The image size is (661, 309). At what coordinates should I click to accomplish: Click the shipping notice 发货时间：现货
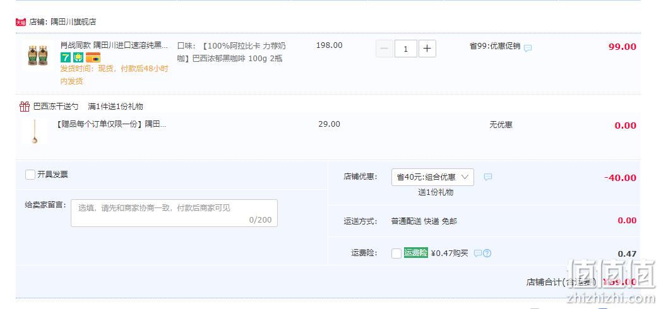[x=114, y=75]
